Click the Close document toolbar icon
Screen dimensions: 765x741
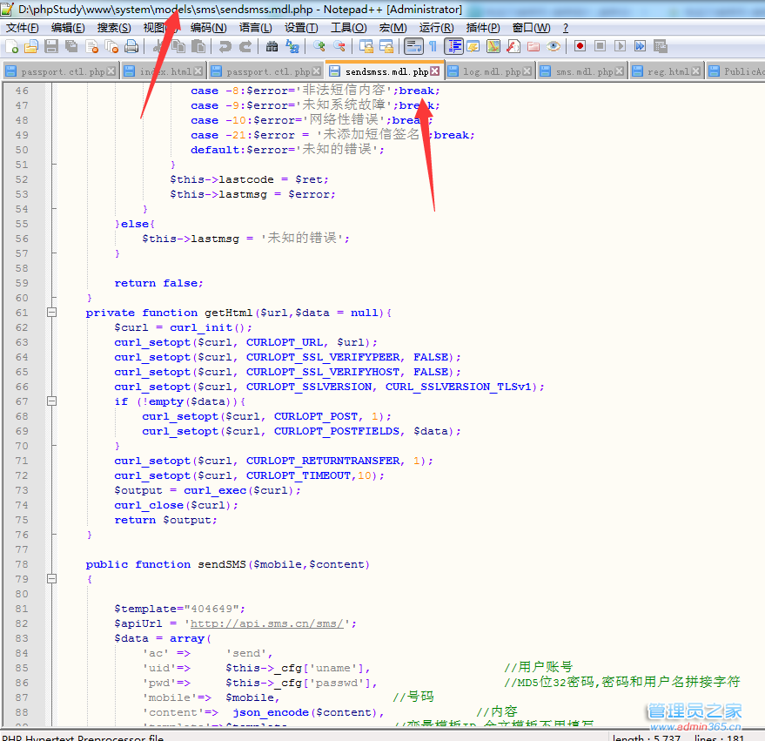[x=91, y=46]
